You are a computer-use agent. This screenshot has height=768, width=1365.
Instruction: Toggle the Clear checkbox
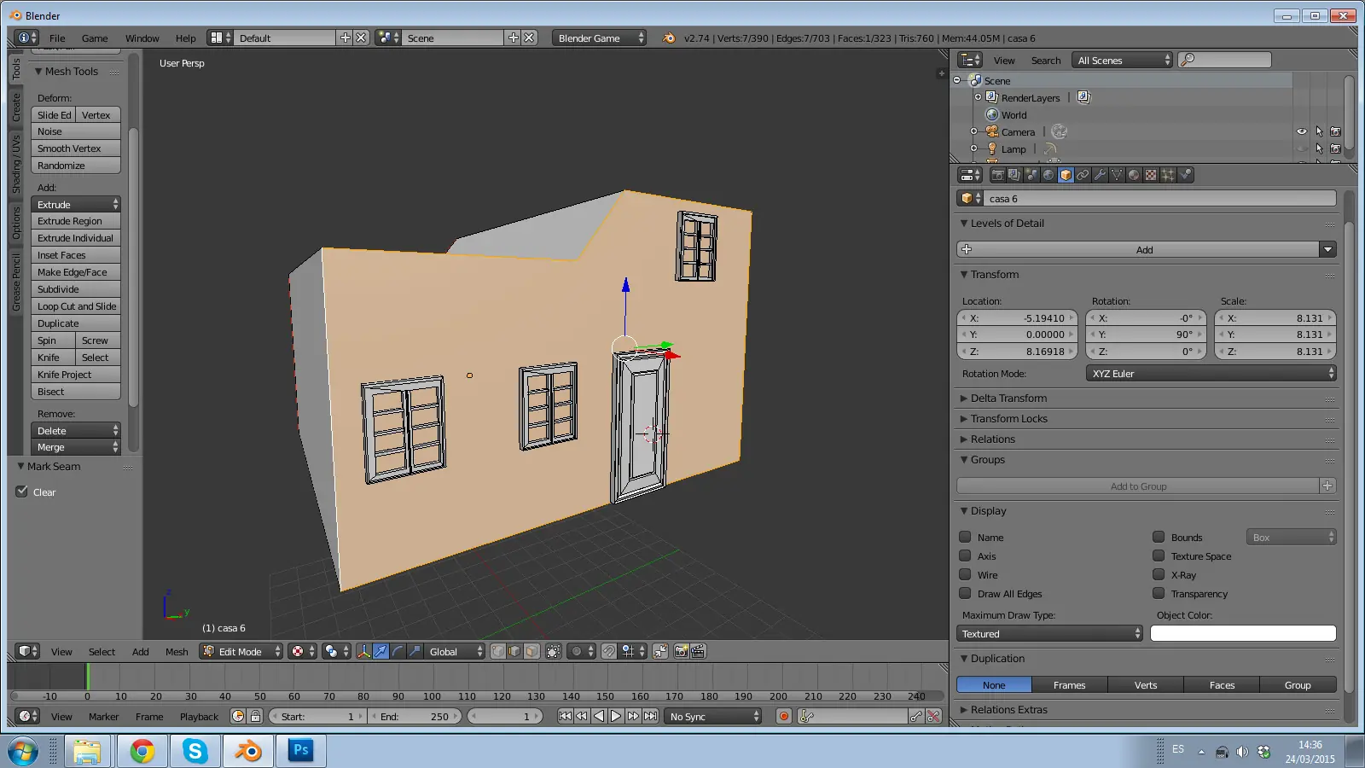pos(22,492)
